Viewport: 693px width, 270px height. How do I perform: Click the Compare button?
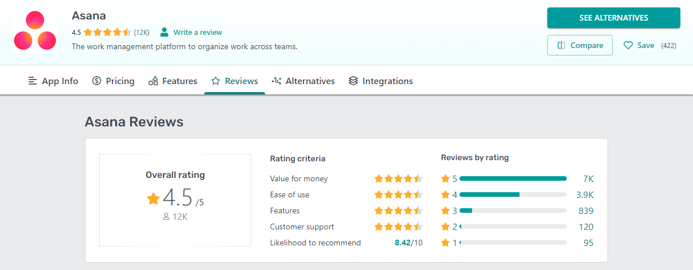(x=579, y=45)
